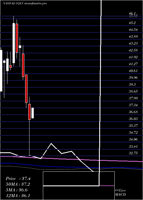
Task: Select the 39.3 price axis label
Action: pos(132,85)
